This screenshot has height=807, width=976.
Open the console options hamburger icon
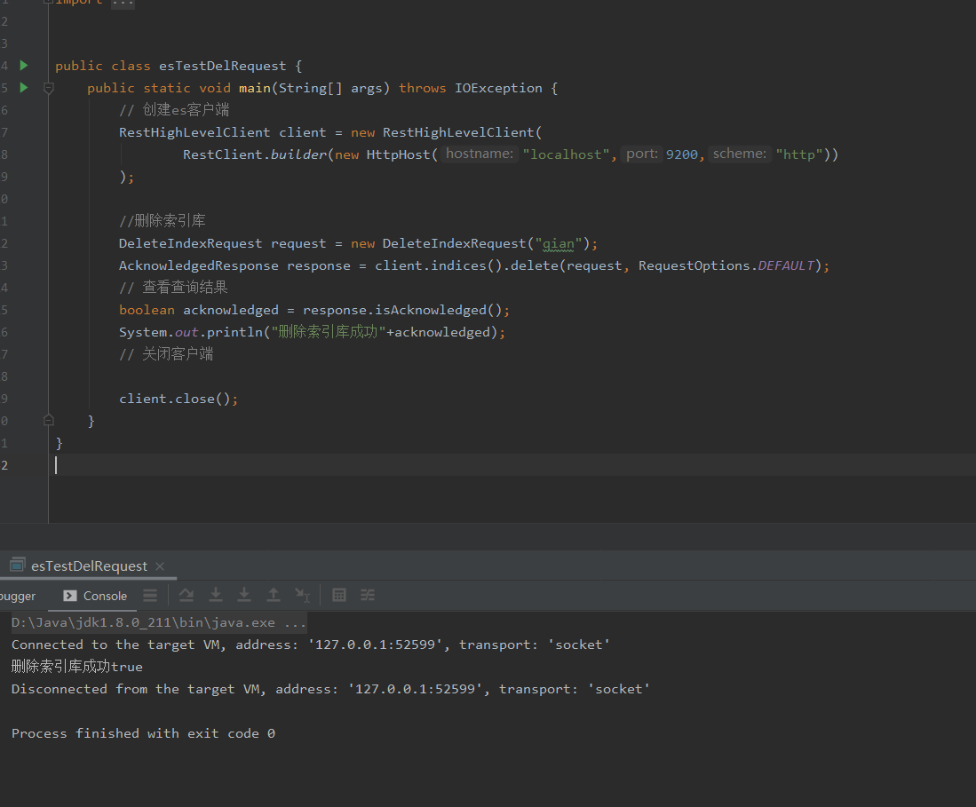tap(150, 595)
